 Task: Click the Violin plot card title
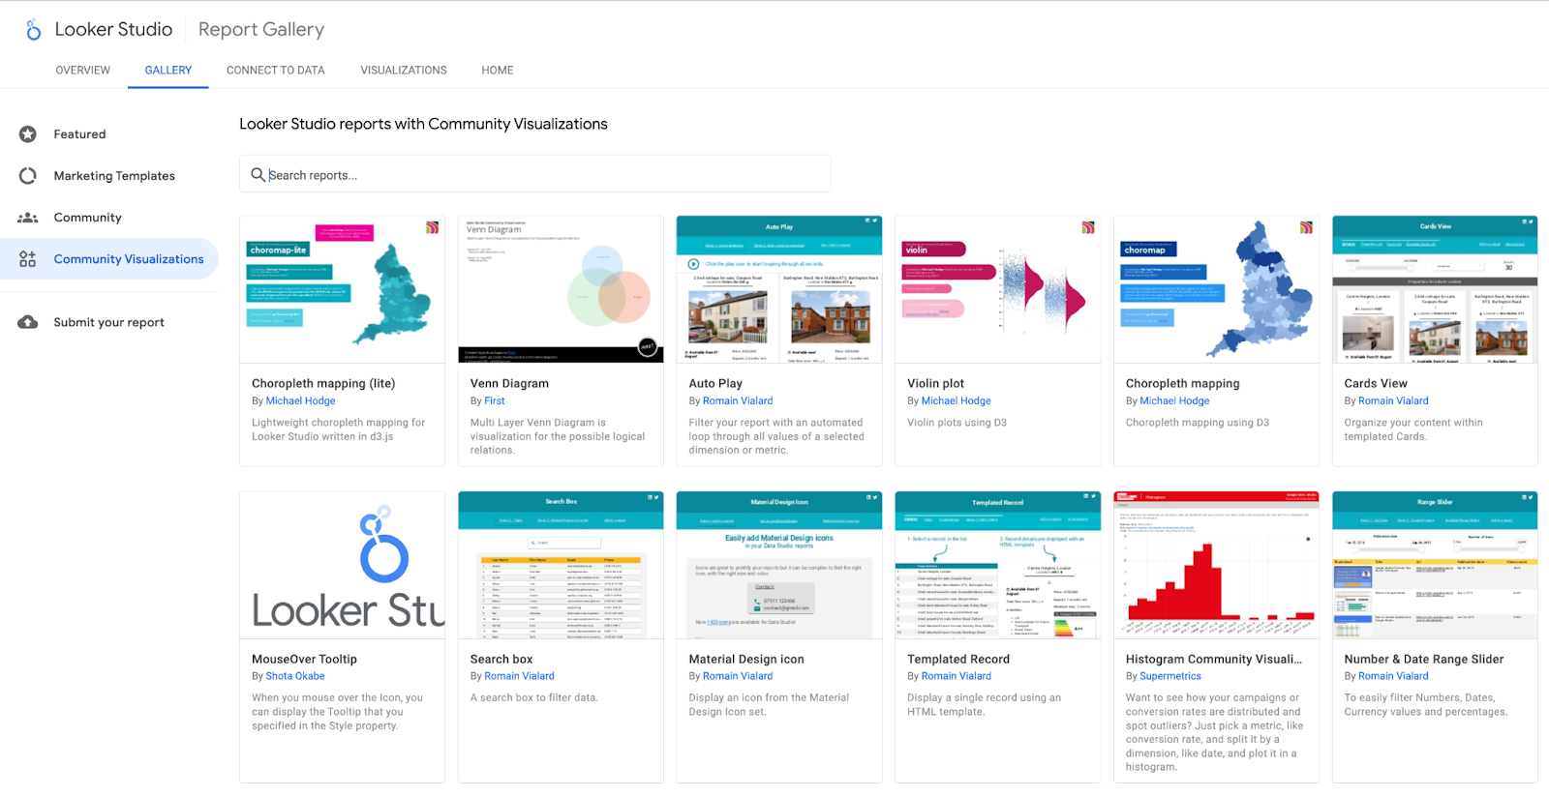tap(935, 384)
